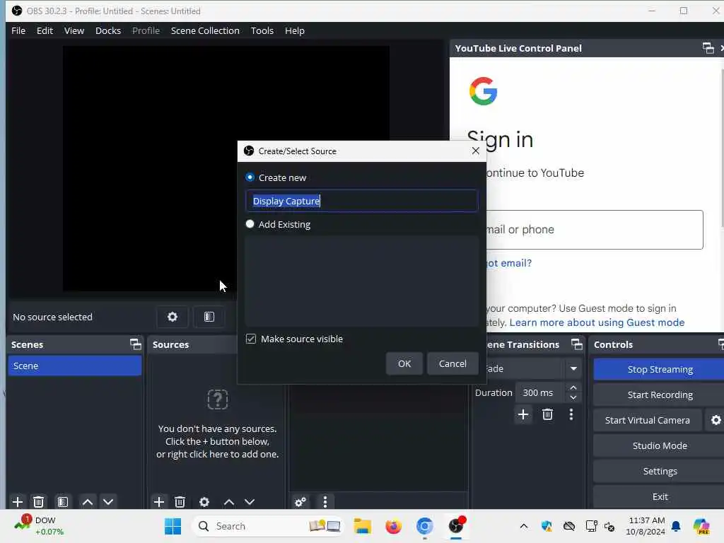
Task: Click Start Recording button
Action: pyautogui.click(x=660, y=395)
